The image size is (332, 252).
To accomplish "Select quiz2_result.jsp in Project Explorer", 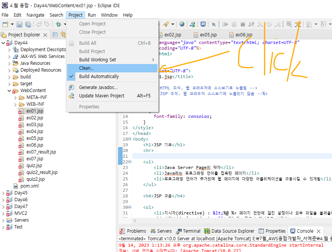I will click(x=42, y=172).
